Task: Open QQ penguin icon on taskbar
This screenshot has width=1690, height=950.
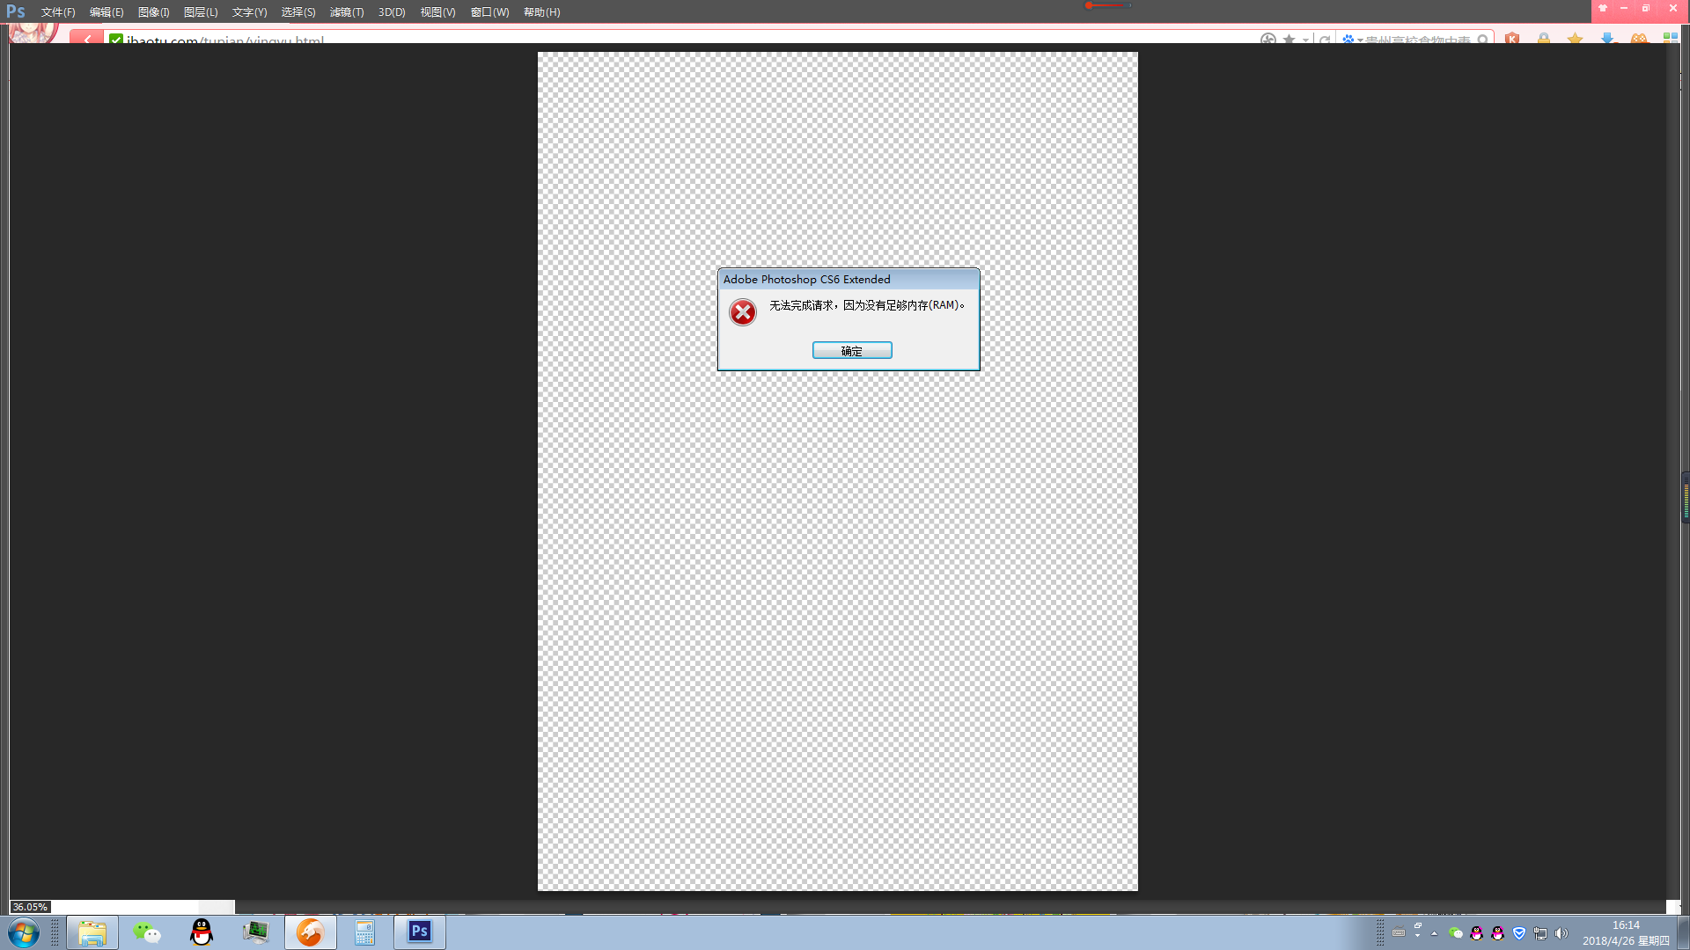Action: 202,932
